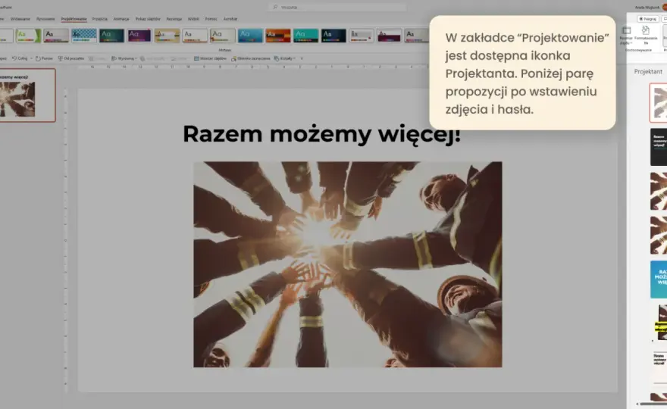Switch to the Wstawianie tab
The image size is (667, 409).
point(20,19)
